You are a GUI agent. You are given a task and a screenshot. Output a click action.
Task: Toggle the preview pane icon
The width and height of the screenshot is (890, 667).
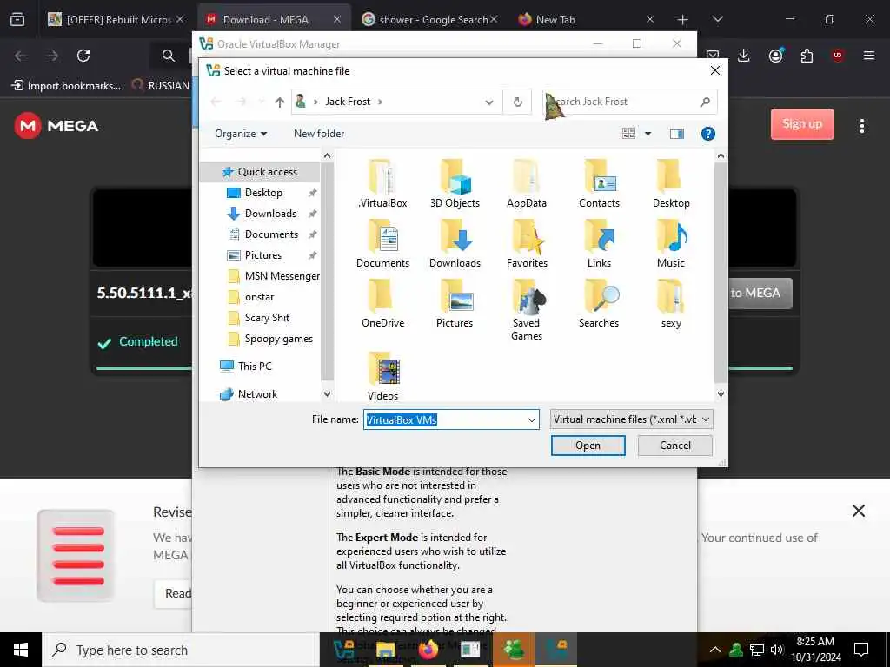coord(676,134)
